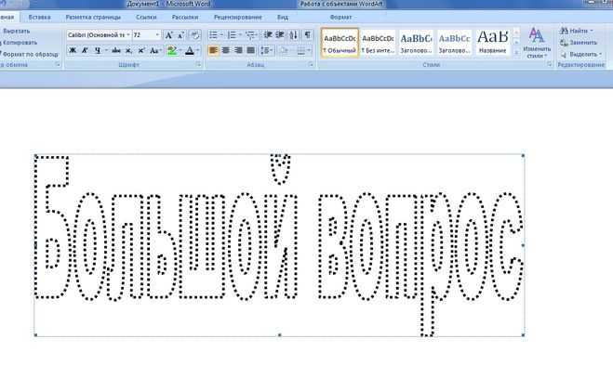
Task: Open the font name combo box
Action: [x=99, y=35]
